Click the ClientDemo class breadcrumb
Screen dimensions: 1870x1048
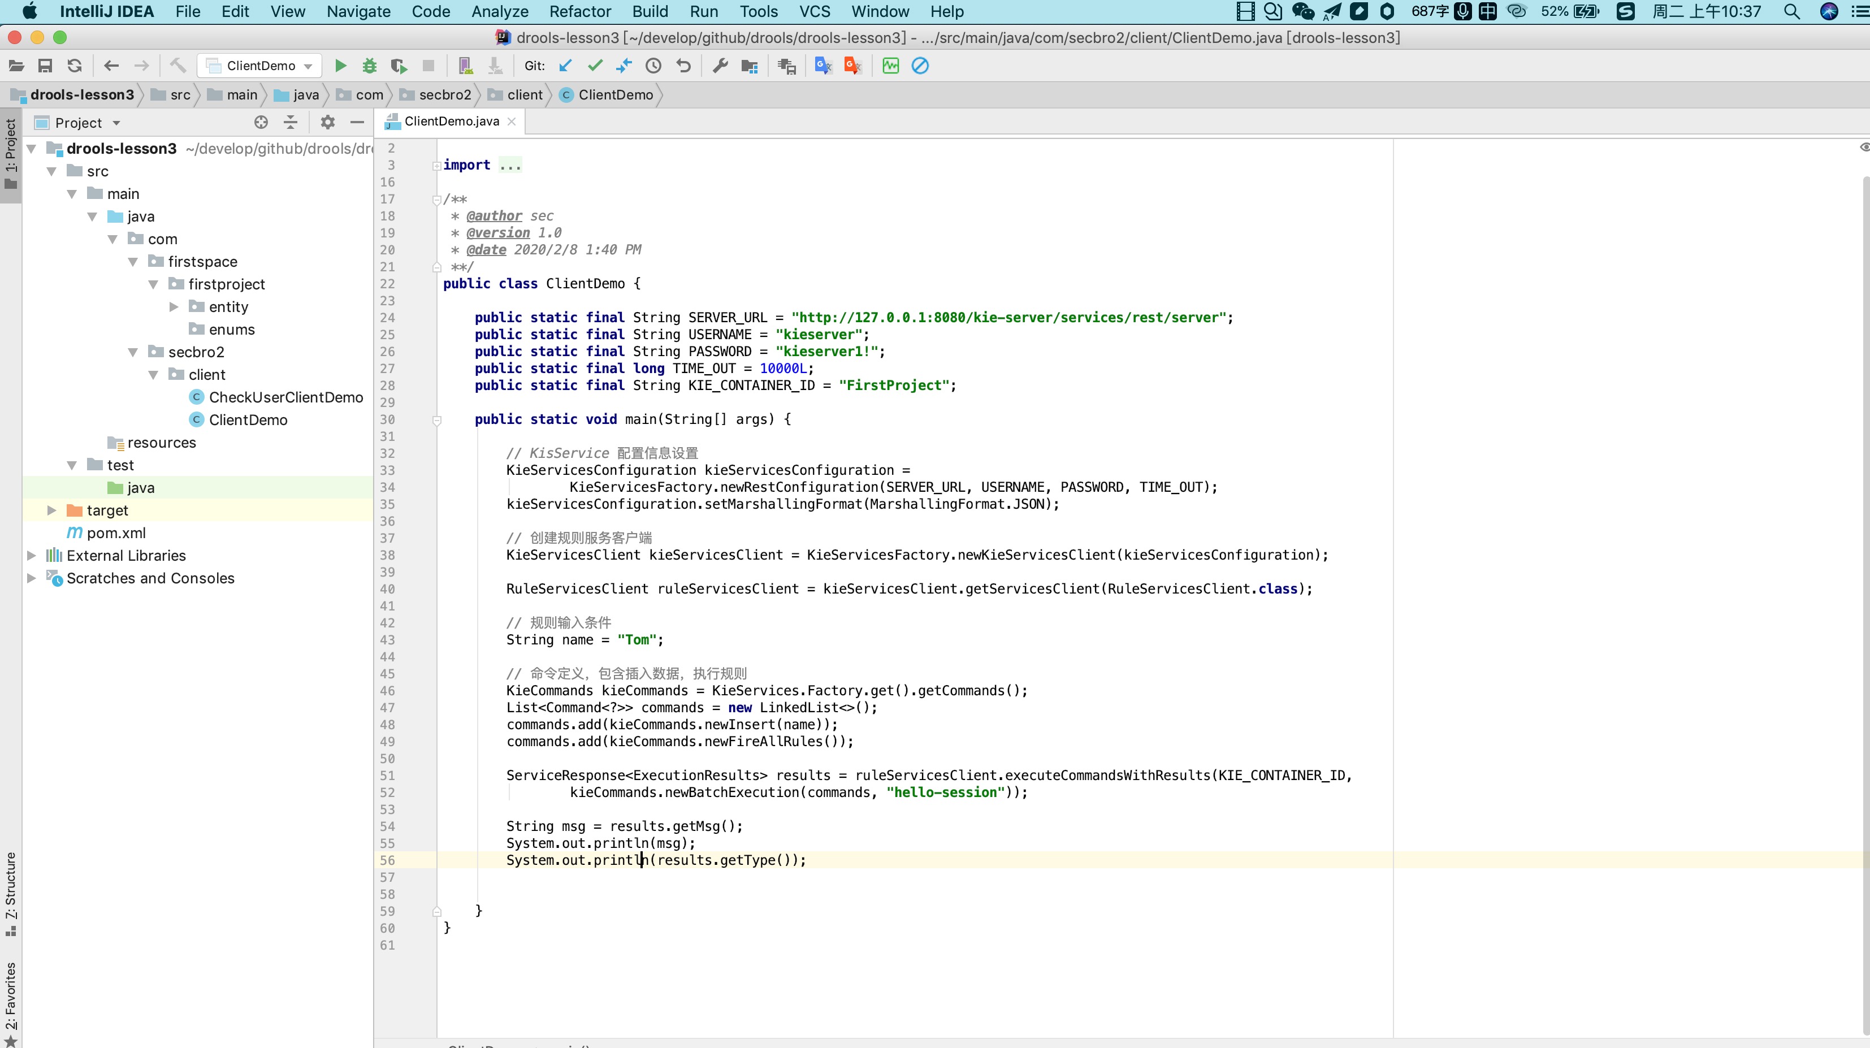(607, 95)
